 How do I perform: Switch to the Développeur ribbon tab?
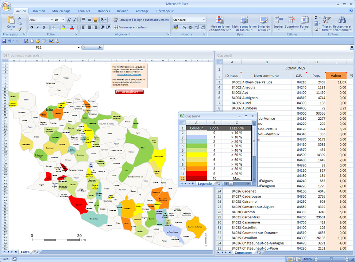pos(165,11)
